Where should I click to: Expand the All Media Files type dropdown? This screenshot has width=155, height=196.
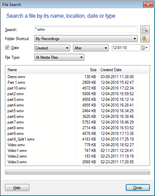click(x=59, y=57)
